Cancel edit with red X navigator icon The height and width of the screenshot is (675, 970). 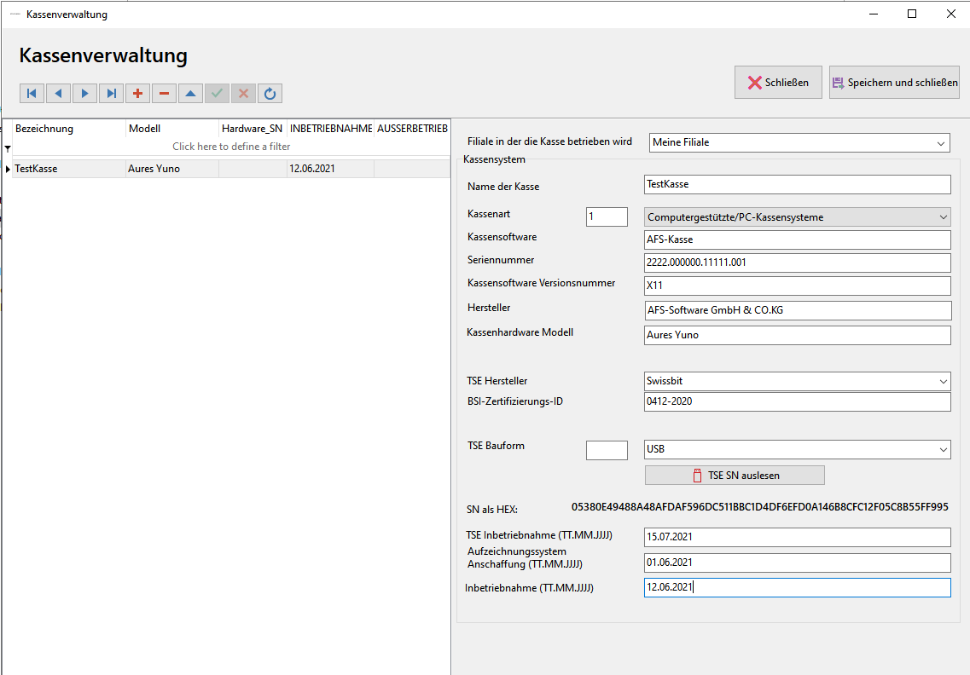click(x=244, y=94)
